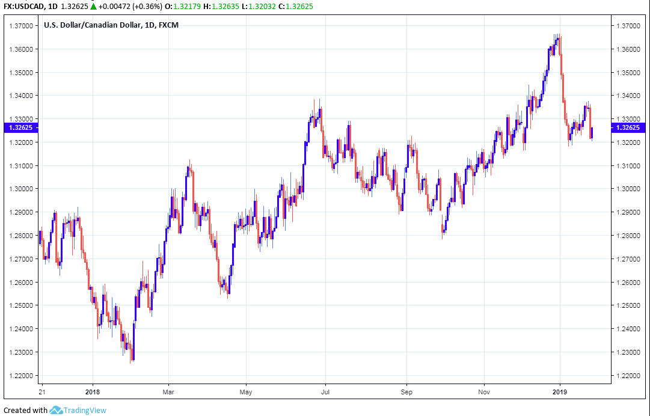Click the green up-arrow change indicator

(93, 7)
